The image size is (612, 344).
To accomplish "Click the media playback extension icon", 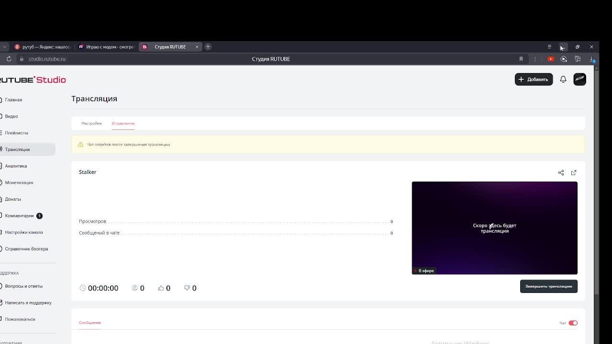I will 564,59.
